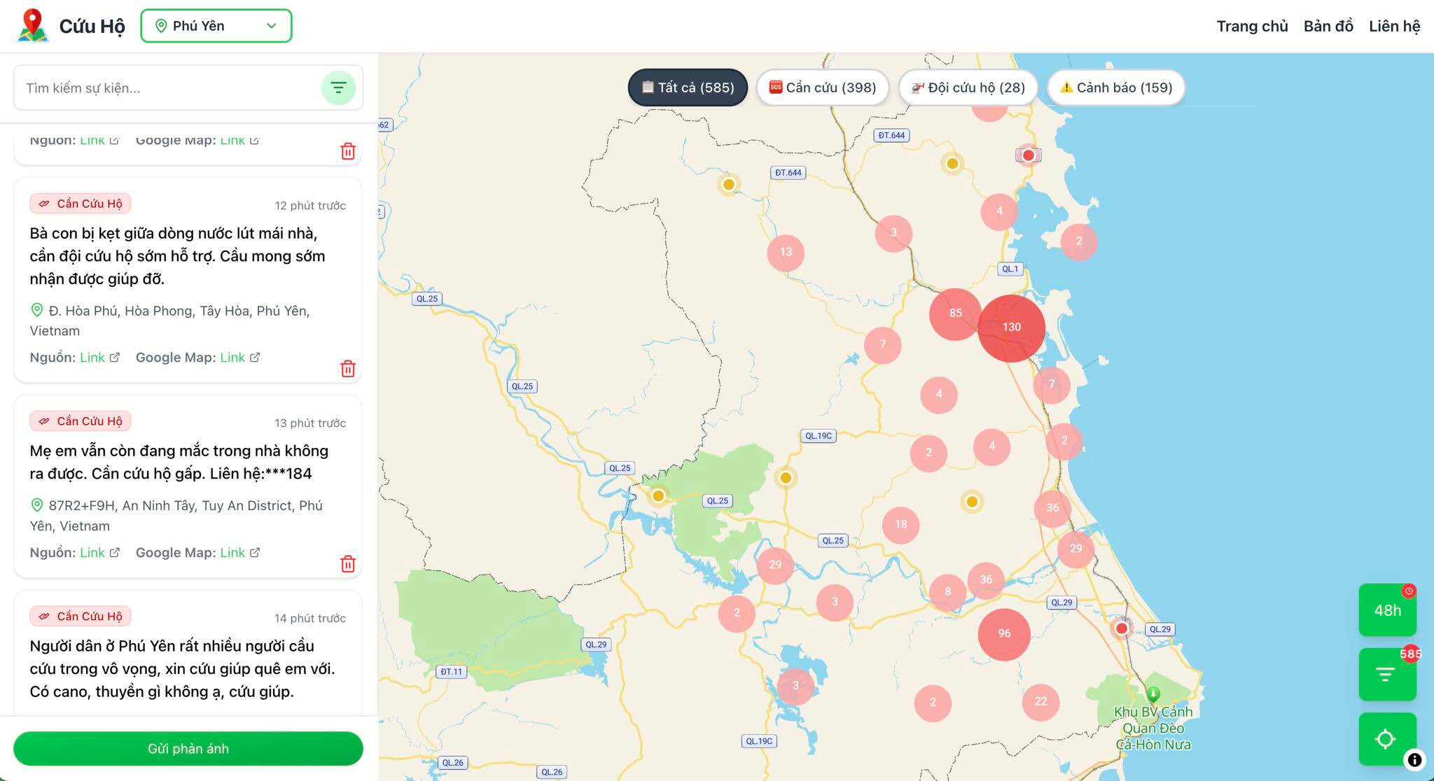Image resolution: width=1434 pixels, height=781 pixels.
Task: Select the Tất cả (585) filter
Action: tap(688, 87)
